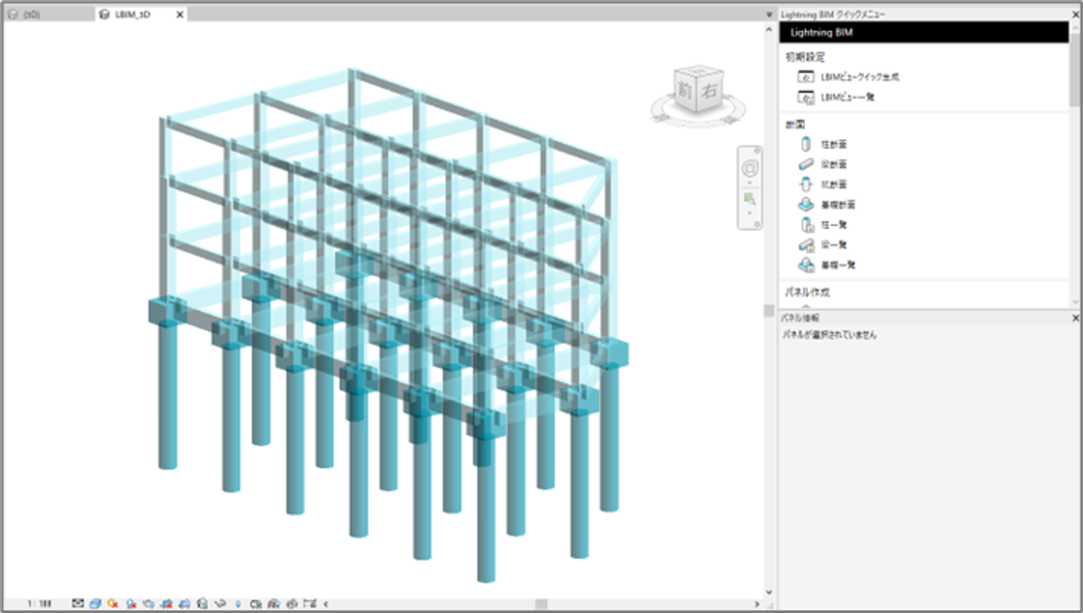
Task: Activate the Zoom Region navigation tool
Action: click(750, 199)
